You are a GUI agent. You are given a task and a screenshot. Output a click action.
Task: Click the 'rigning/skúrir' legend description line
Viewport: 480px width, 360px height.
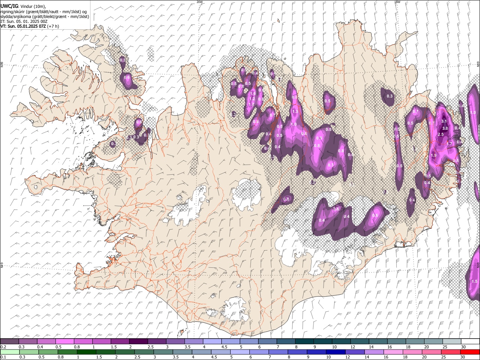(43, 12)
